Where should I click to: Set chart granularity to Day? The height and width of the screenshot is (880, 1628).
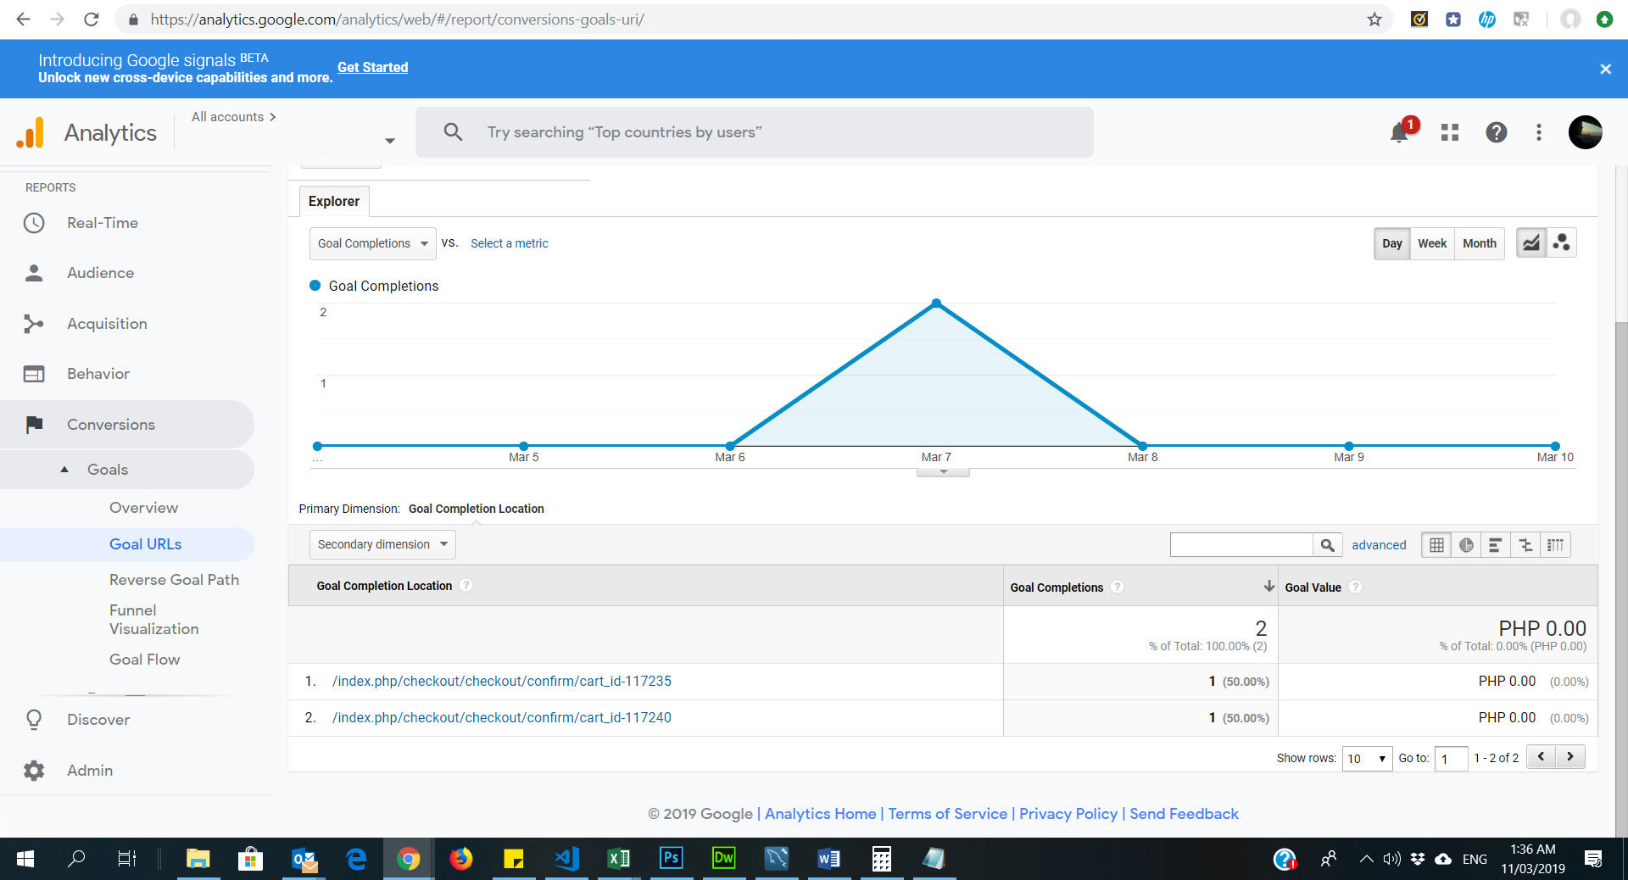[x=1391, y=243]
